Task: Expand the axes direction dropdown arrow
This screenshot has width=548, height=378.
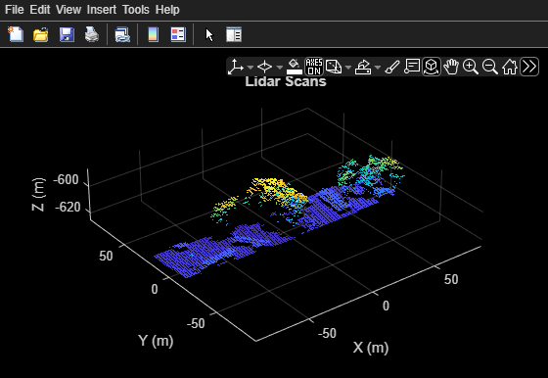Action: click(250, 67)
